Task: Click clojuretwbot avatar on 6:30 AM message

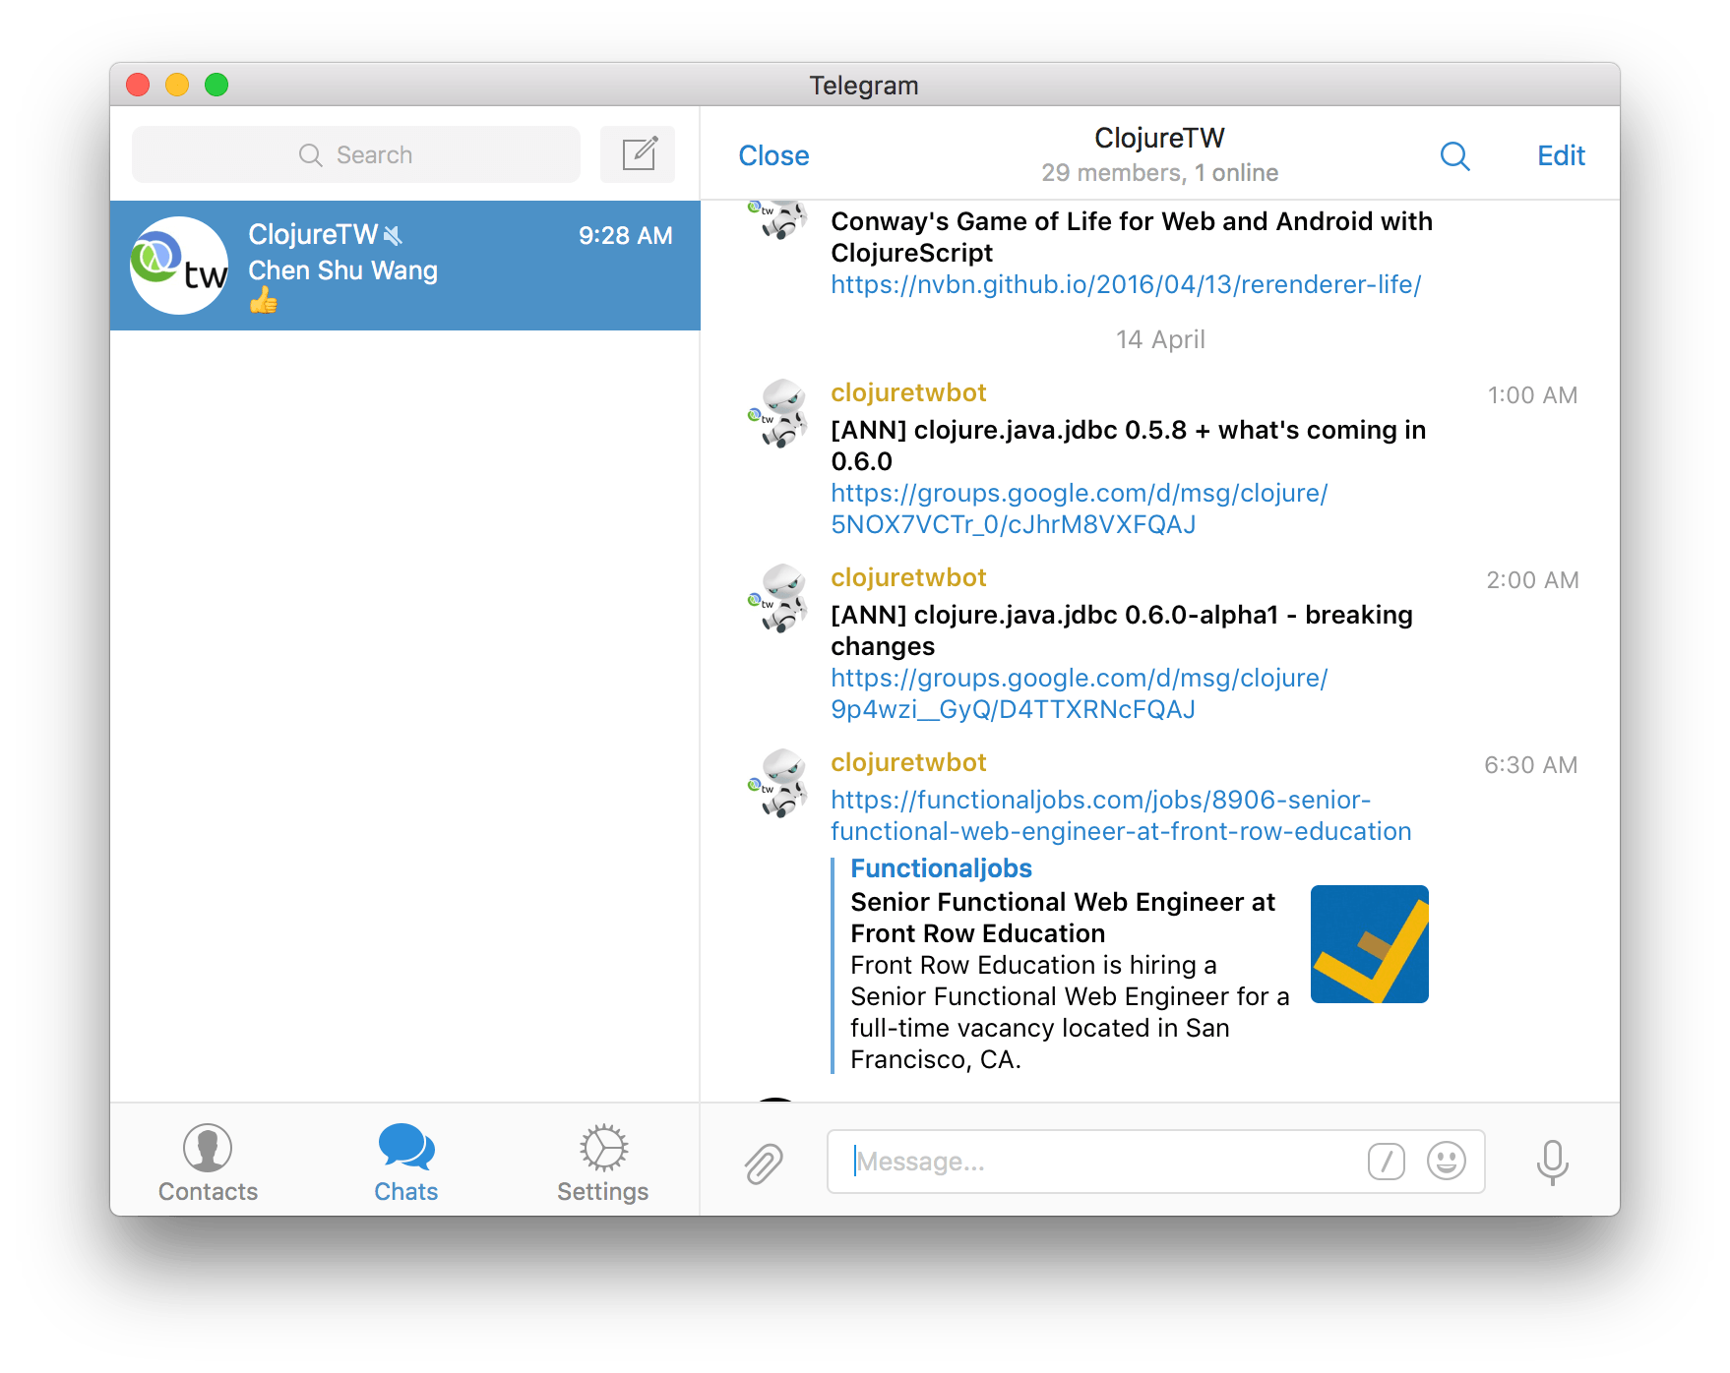Action: [777, 783]
